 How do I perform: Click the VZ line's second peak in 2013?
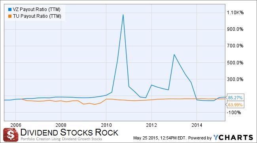(174, 55)
